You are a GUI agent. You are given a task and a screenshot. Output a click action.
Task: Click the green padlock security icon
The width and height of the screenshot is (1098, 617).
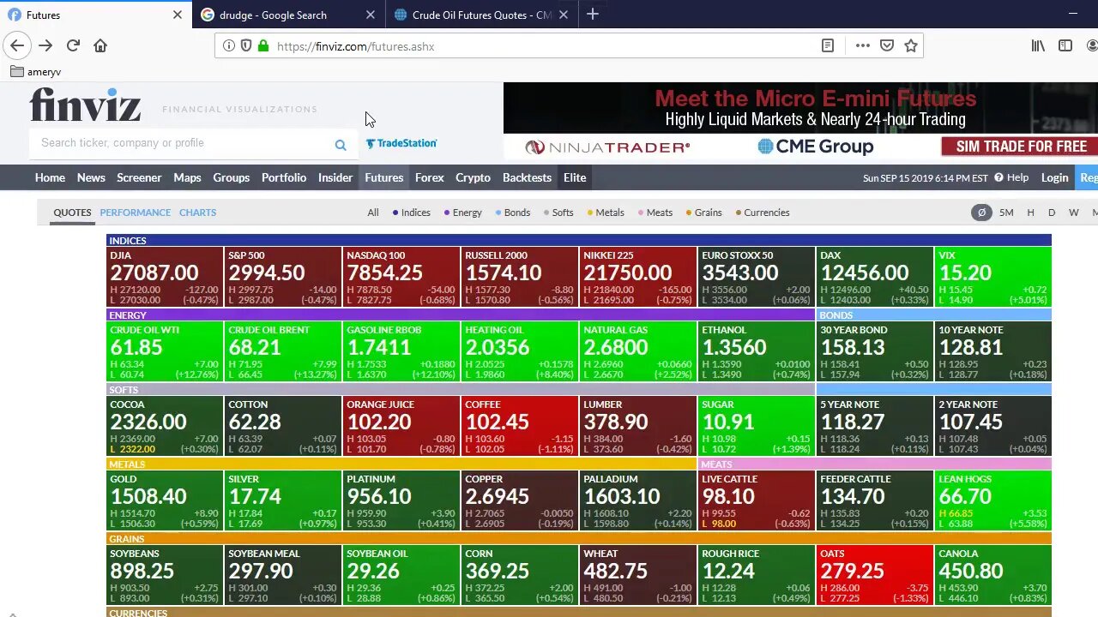263,46
